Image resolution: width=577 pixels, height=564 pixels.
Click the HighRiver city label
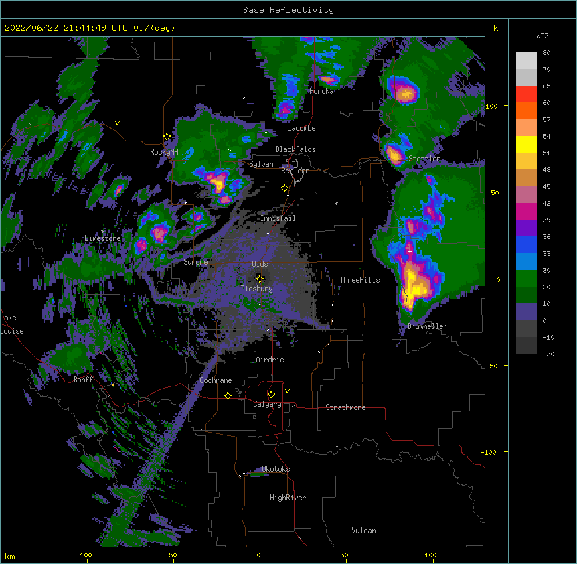pos(288,498)
